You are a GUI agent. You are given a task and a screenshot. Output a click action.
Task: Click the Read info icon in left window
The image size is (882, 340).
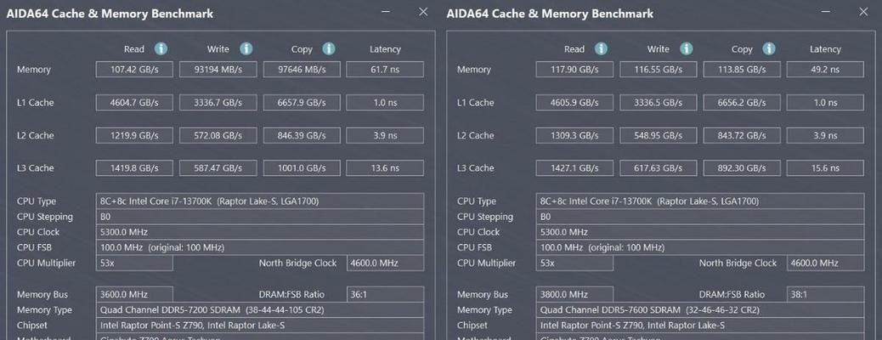coord(161,49)
